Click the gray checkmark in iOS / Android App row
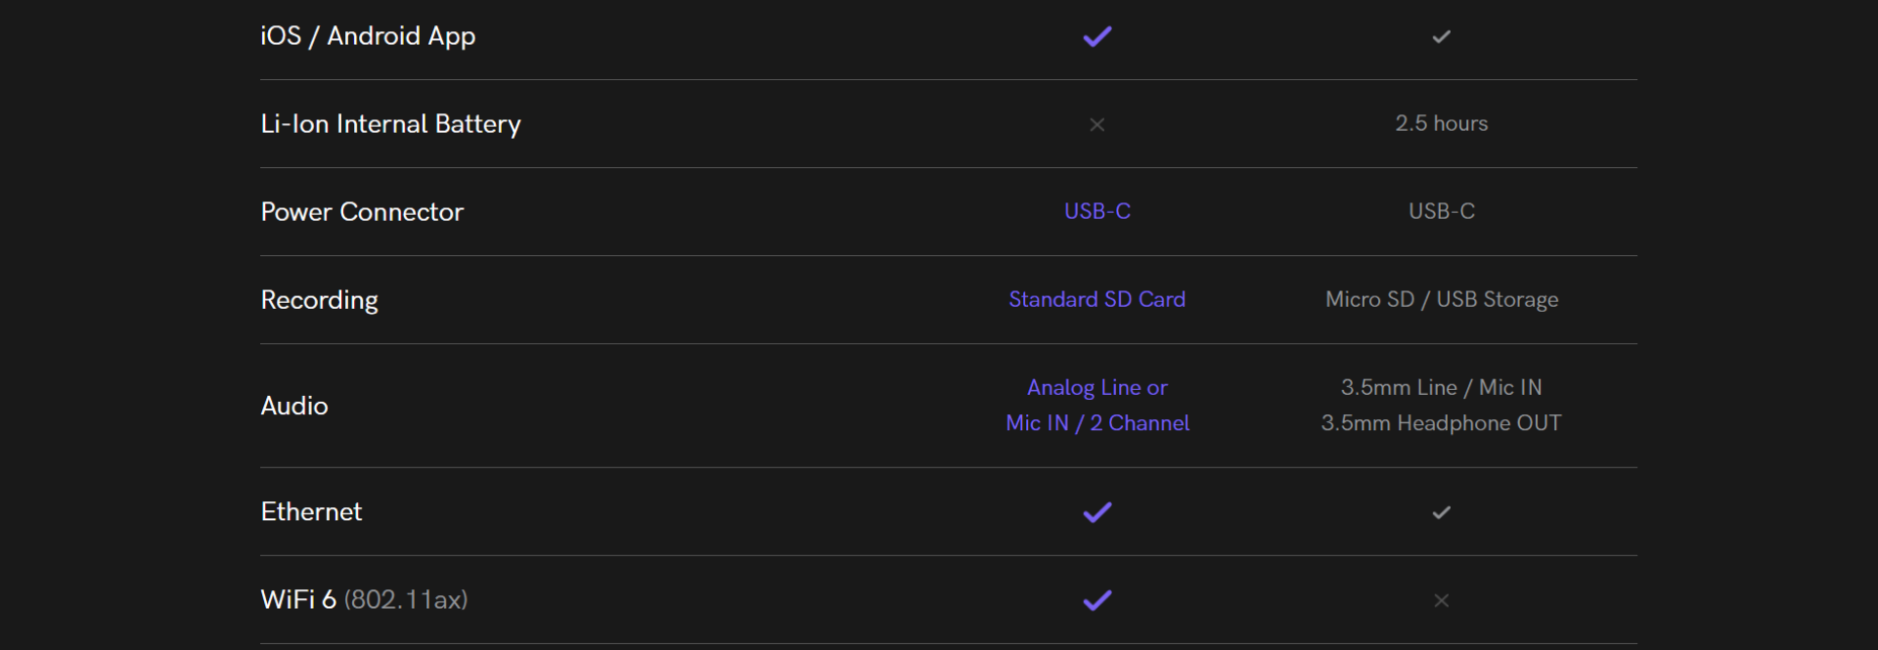Screen dimensions: 1878x650 (1441, 36)
